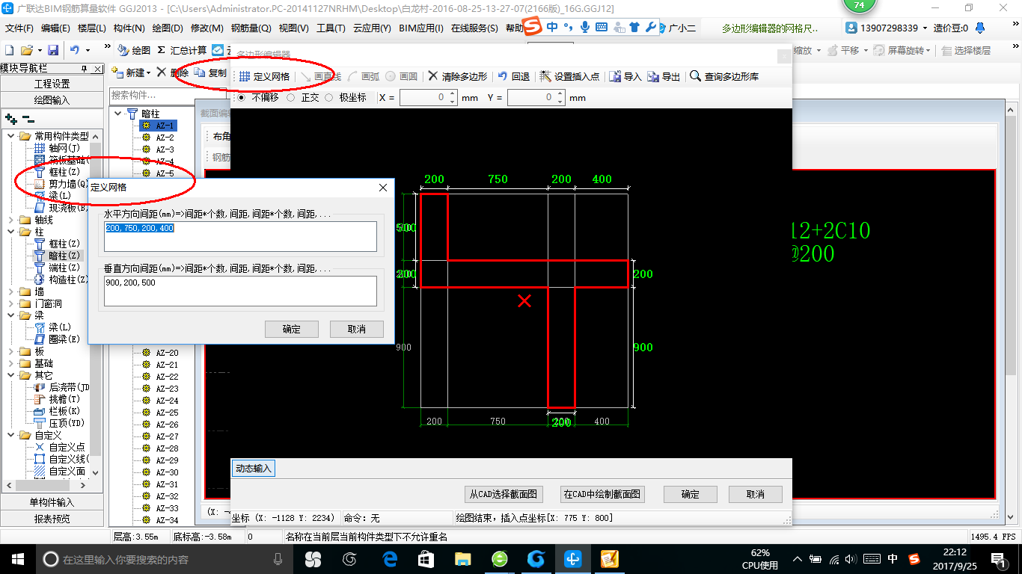Click 取消 in polygon editor footer

756,495
